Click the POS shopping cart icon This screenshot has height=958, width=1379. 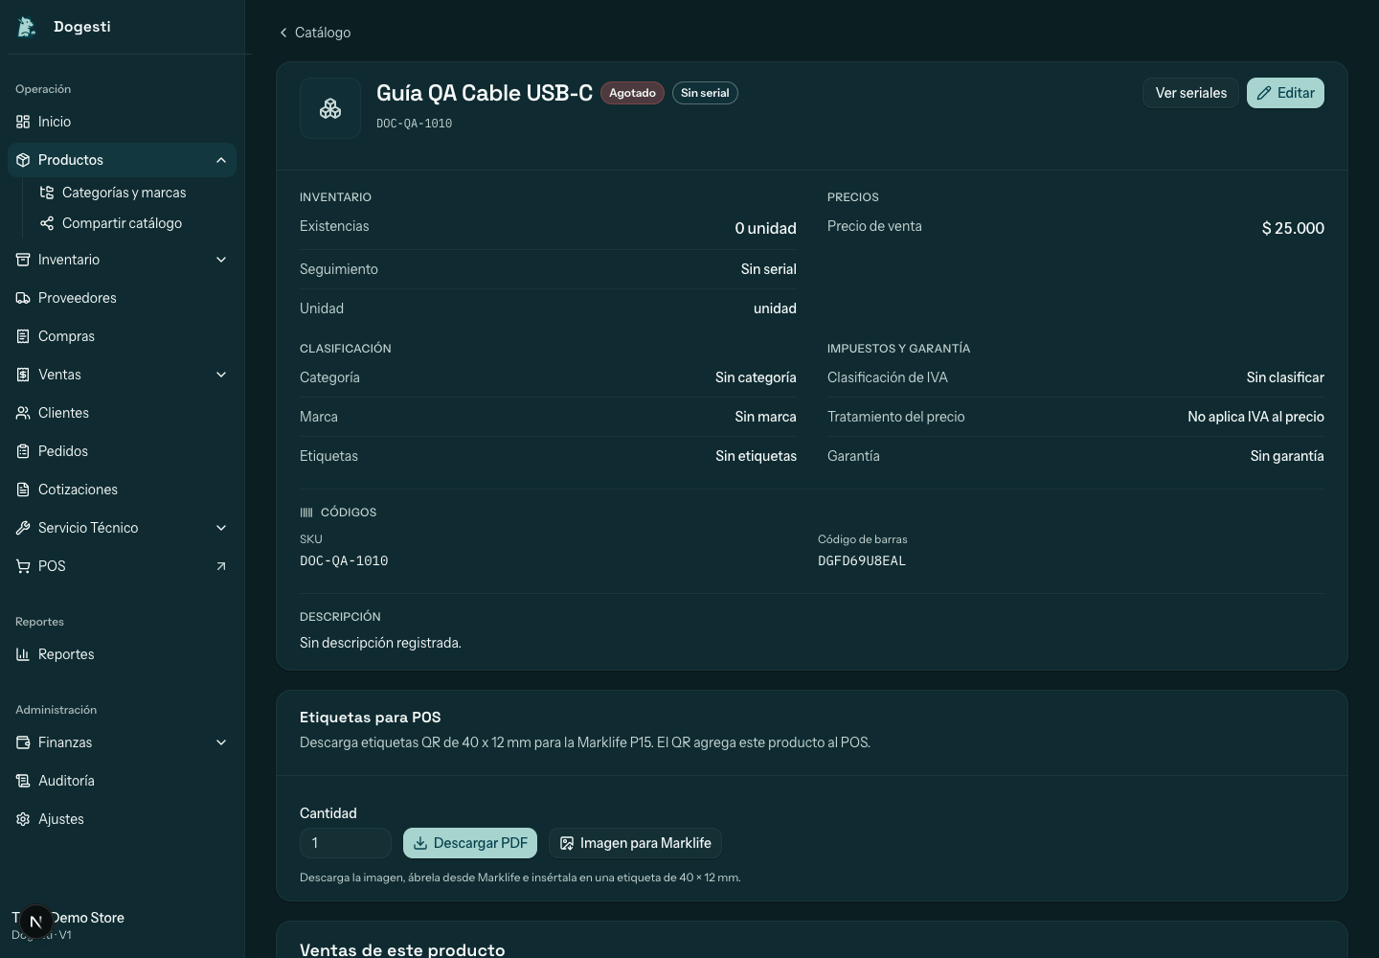(23, 566)
